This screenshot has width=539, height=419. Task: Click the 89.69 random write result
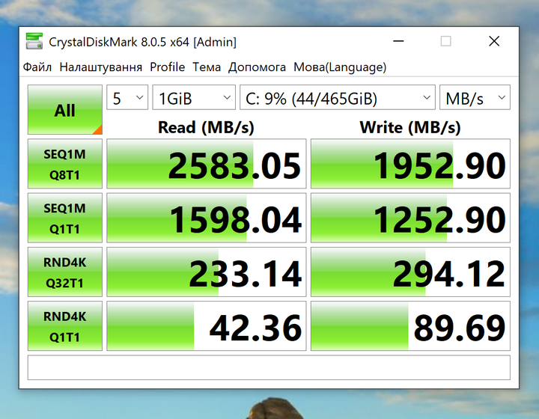tap(410, 326)
